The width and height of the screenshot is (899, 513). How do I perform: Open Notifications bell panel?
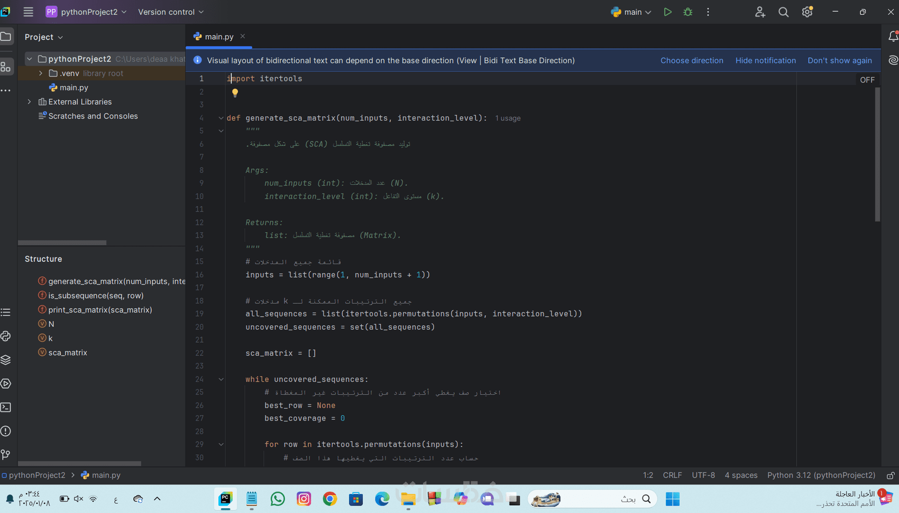coord(893,36)
